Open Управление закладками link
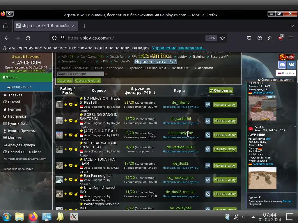The width and height of the screenshot is (298, 223). click(x=179, y=48)
